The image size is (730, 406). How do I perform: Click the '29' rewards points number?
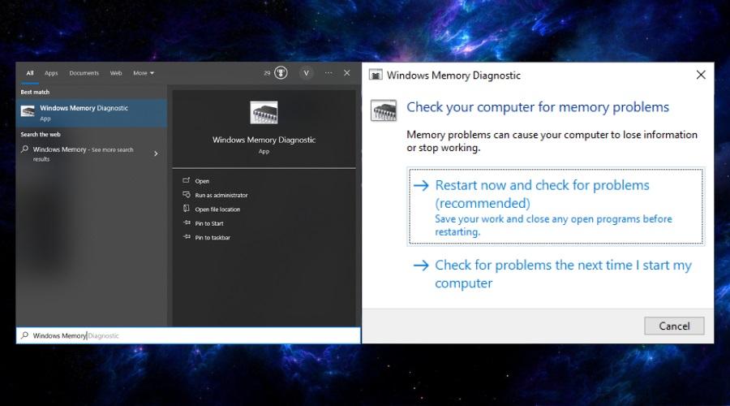click(267, 73)
